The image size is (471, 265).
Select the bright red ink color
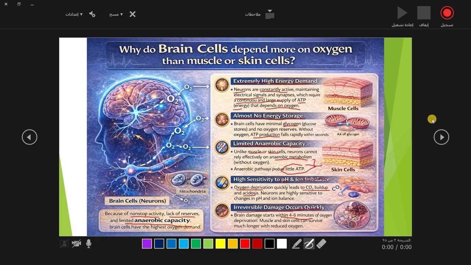click(x=245, y=244)
